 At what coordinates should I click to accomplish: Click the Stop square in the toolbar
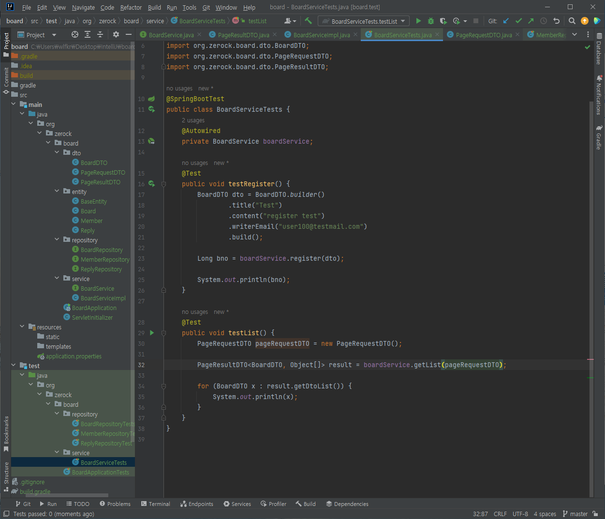point(476,21)
